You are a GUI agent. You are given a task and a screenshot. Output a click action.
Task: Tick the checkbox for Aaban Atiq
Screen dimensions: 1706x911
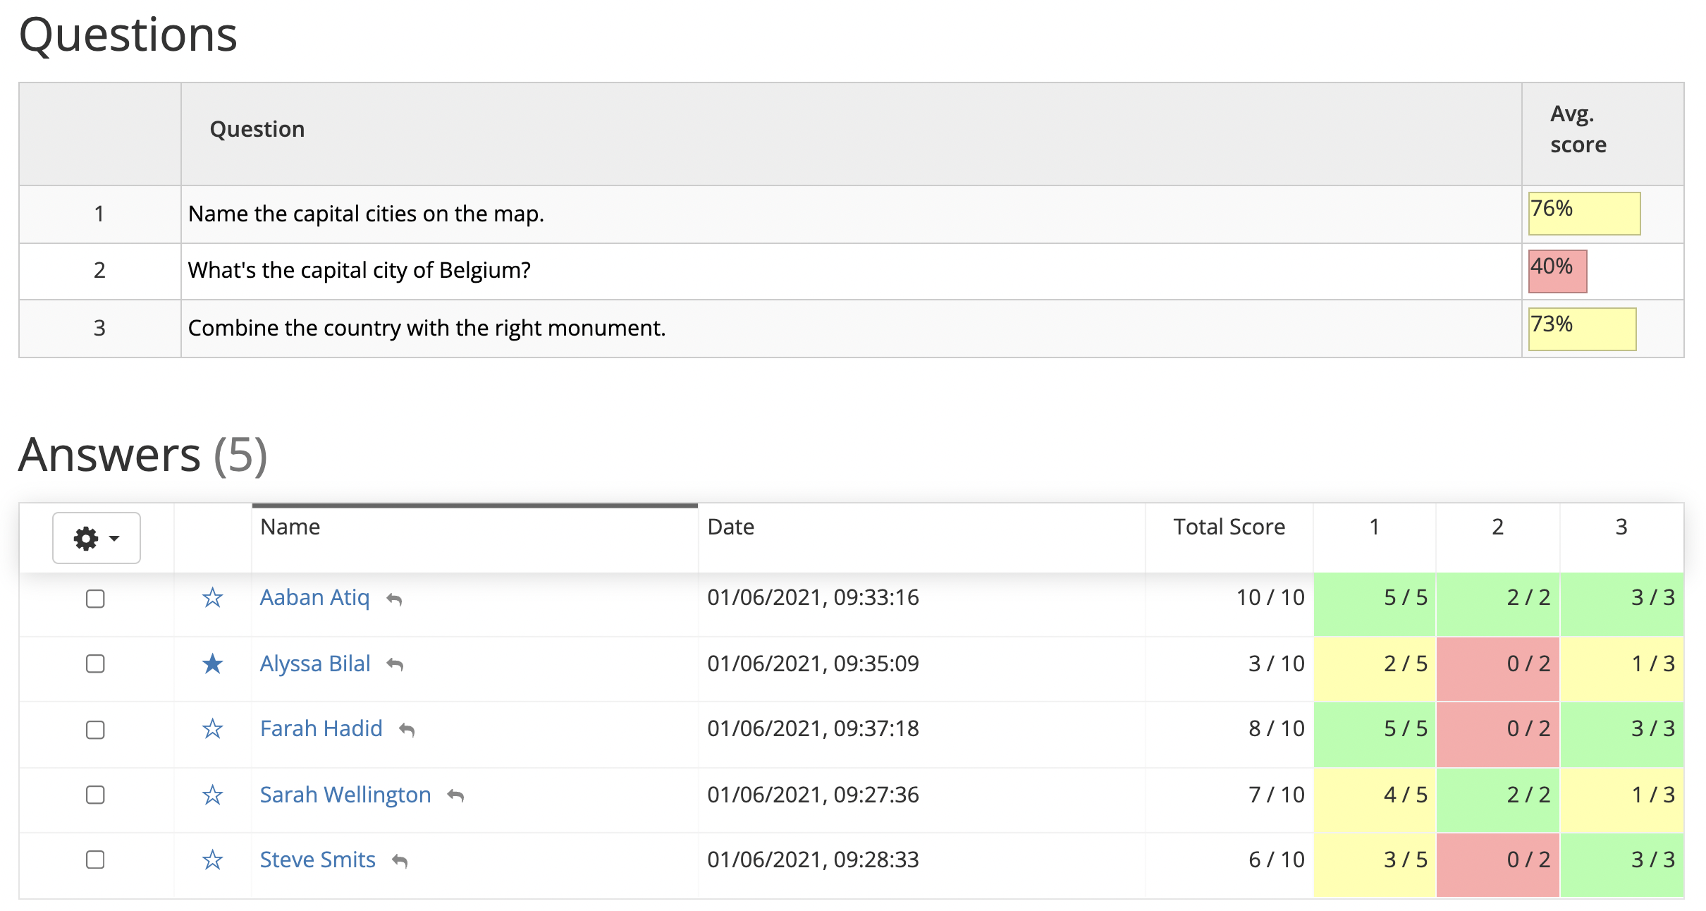tap(95, 599)
